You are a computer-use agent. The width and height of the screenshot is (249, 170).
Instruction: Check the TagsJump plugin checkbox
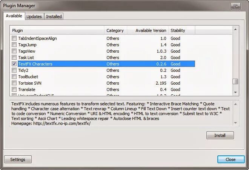[x=14, y=45]
